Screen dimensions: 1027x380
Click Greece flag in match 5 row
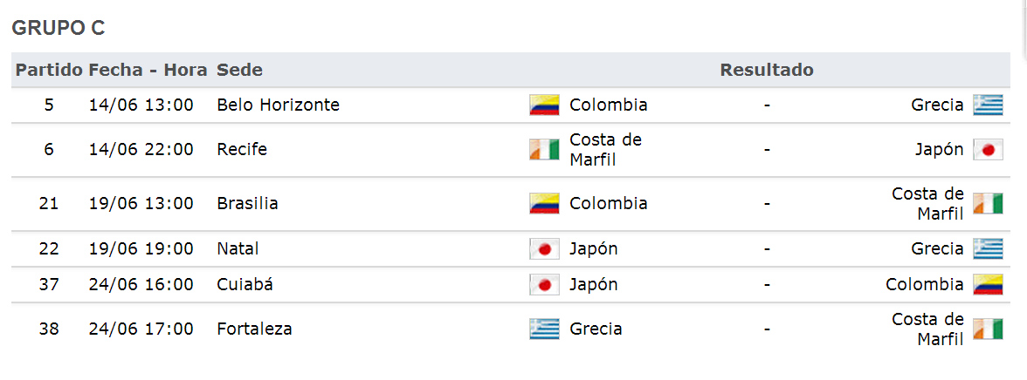(x=988, y=105)
